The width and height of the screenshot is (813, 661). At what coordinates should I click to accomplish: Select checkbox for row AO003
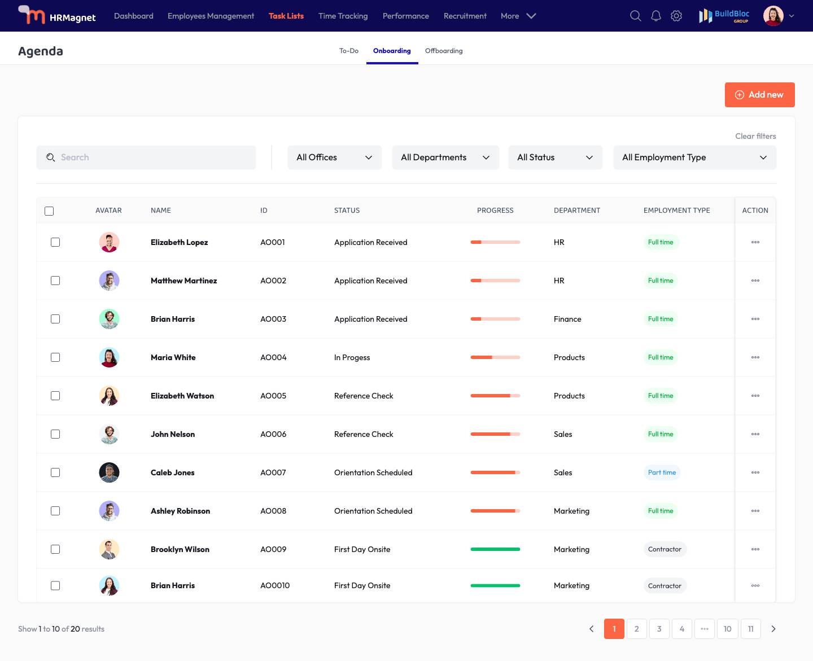pos(55,319)
